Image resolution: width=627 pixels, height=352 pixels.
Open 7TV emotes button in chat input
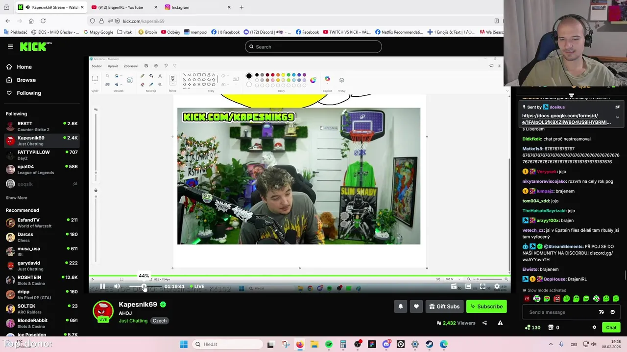[x=602, y=312]
